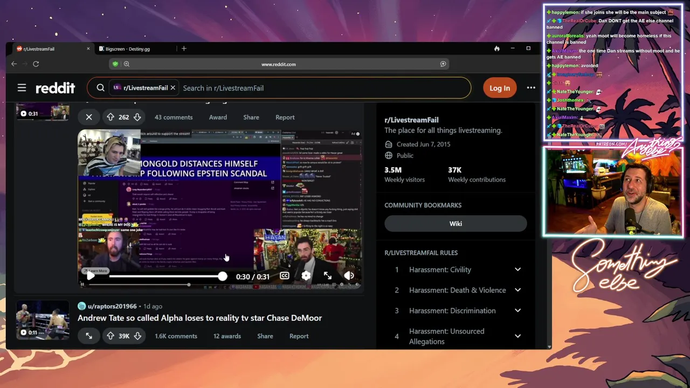Open a new browser tab
Image resolution: width=690 pixels, height=388 pixels.
tap(184, 48)
